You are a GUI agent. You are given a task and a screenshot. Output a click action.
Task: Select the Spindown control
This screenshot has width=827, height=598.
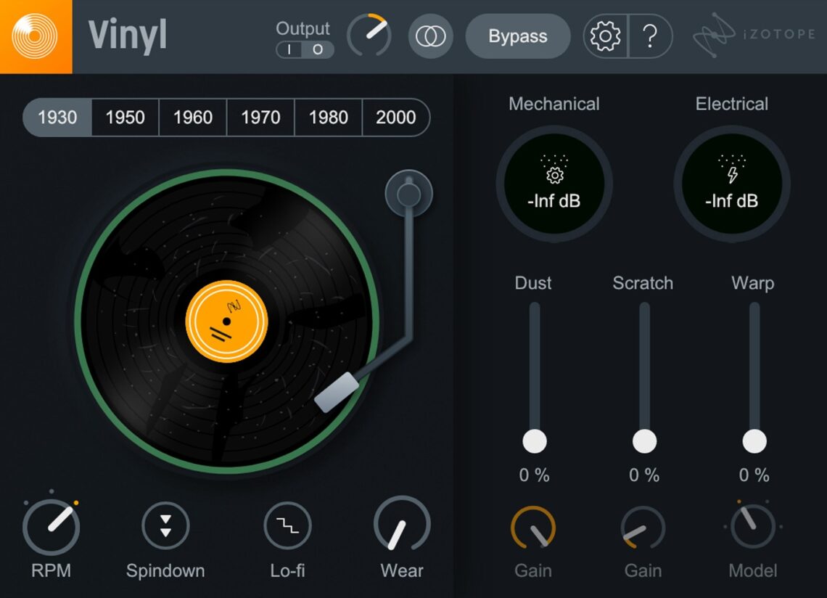pos(165,525)
